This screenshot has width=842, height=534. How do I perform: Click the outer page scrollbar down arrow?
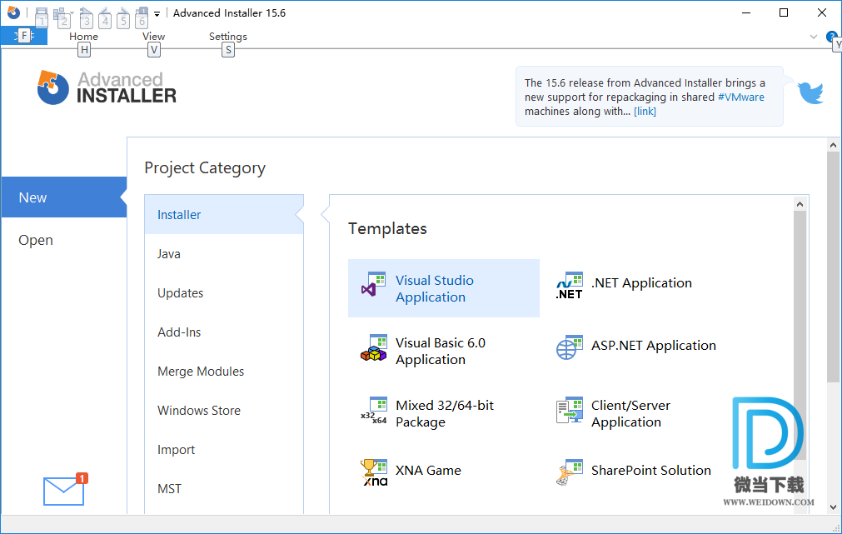click(x=834, y=507)
